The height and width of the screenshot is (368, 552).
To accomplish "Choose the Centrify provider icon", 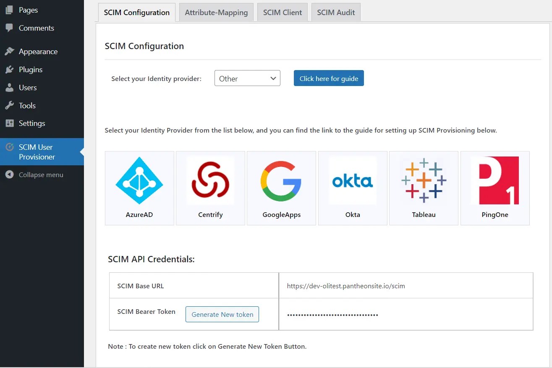I will [210, 188].
